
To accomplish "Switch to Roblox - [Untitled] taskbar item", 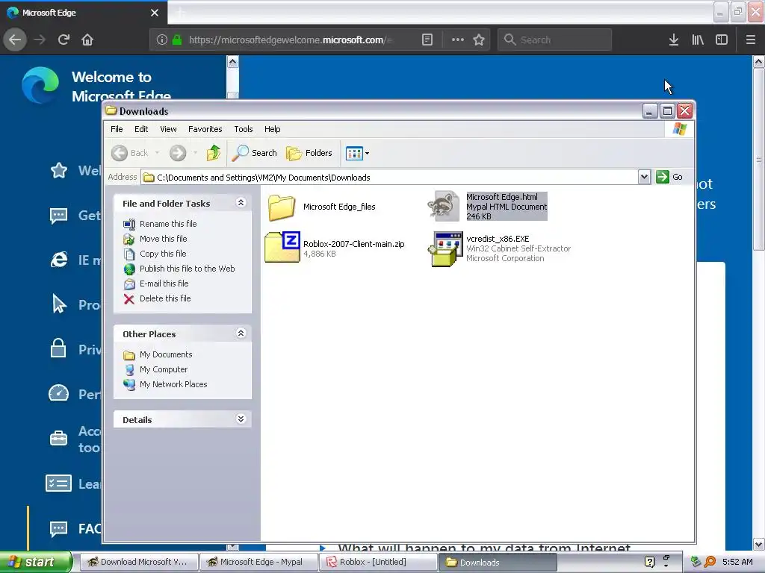I will (378, 562).
